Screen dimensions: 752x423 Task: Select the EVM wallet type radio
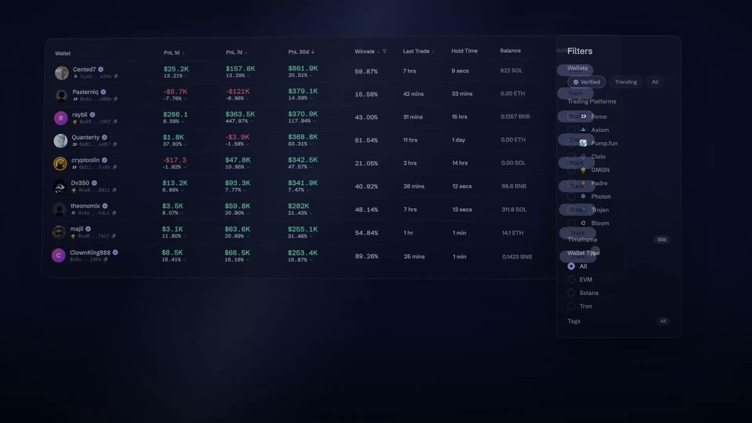(571, 279)
